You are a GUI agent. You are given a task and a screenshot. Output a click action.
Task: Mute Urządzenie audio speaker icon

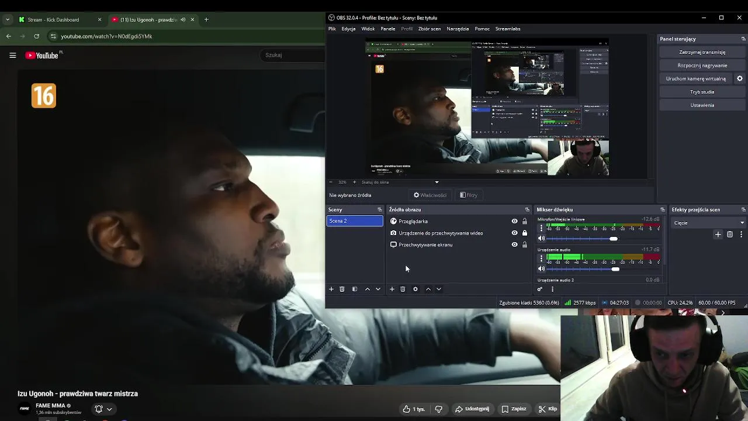point(541,269)
